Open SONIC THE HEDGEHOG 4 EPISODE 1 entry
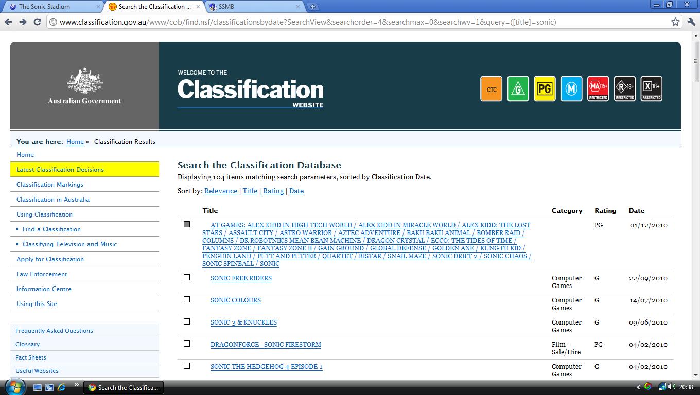700x395 pixels. click(266, 367)
